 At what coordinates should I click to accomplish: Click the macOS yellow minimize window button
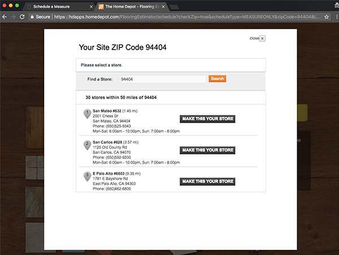click(x=11, y=6)
